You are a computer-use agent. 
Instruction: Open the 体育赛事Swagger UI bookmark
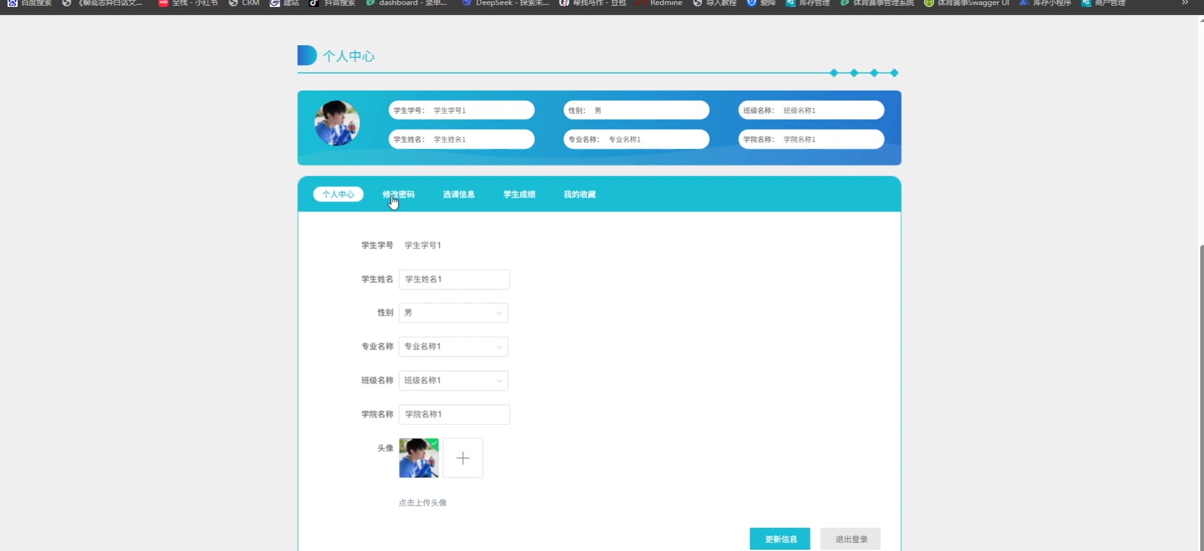(x=967, y=3)
